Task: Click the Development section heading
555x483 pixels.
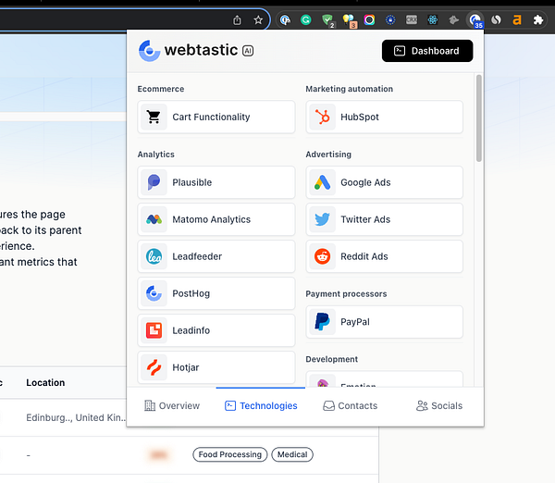Action: [332, 359]
